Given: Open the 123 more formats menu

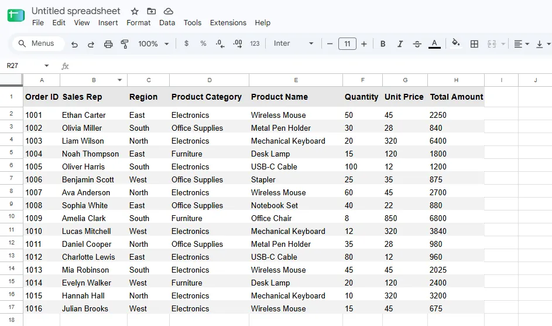Looking at the screenshot, I should point(255,44).
